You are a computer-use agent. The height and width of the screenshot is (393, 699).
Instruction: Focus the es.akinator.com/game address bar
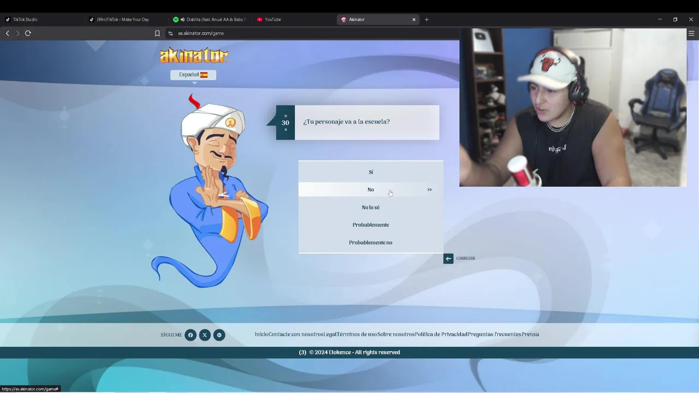311,33
